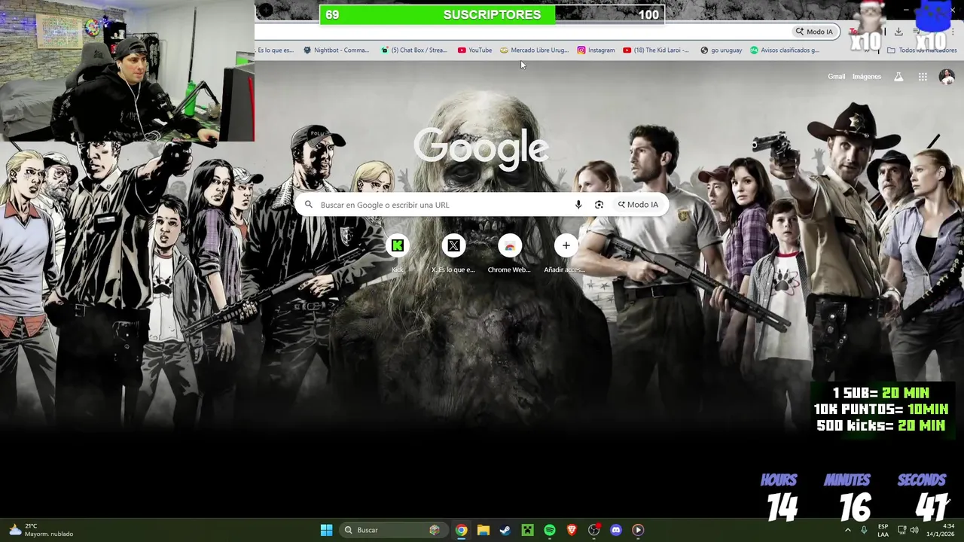
Task: Start voice search with microphone icon
Action: coord(578,205)
